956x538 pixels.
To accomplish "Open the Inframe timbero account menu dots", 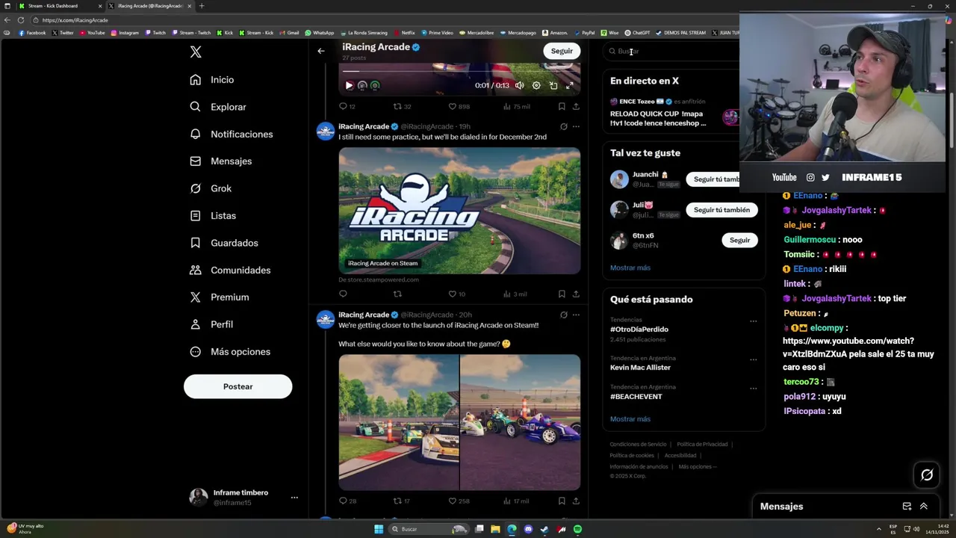I will (x=294, y=498).
